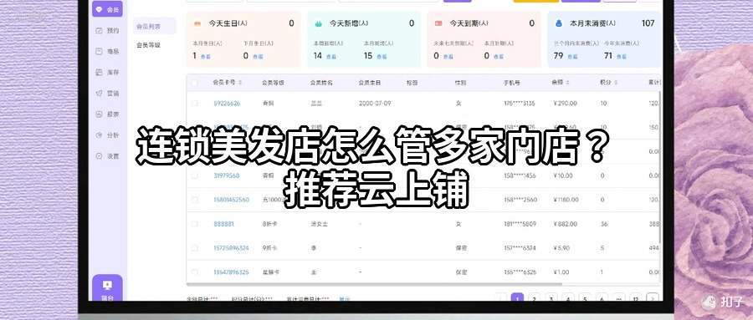
Task: View 本月到期 members via 查看 link
Action: click(x=499, y=56)
